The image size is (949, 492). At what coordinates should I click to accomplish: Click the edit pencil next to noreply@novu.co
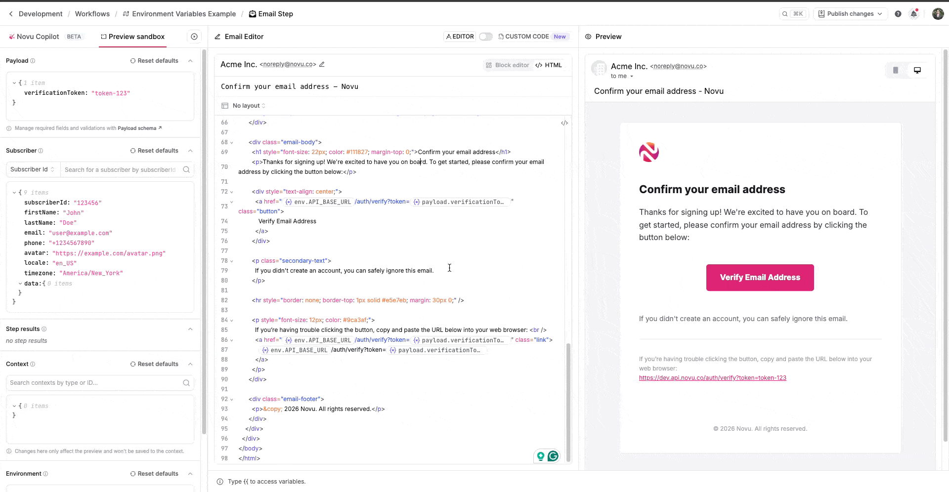click(322, 64)
